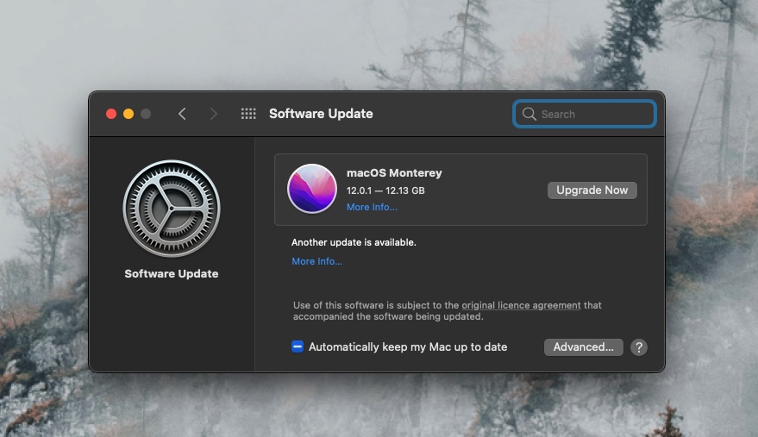Click the Software Update label under the gear
Screen dimensions: 758x437
(x=172, y=273)
